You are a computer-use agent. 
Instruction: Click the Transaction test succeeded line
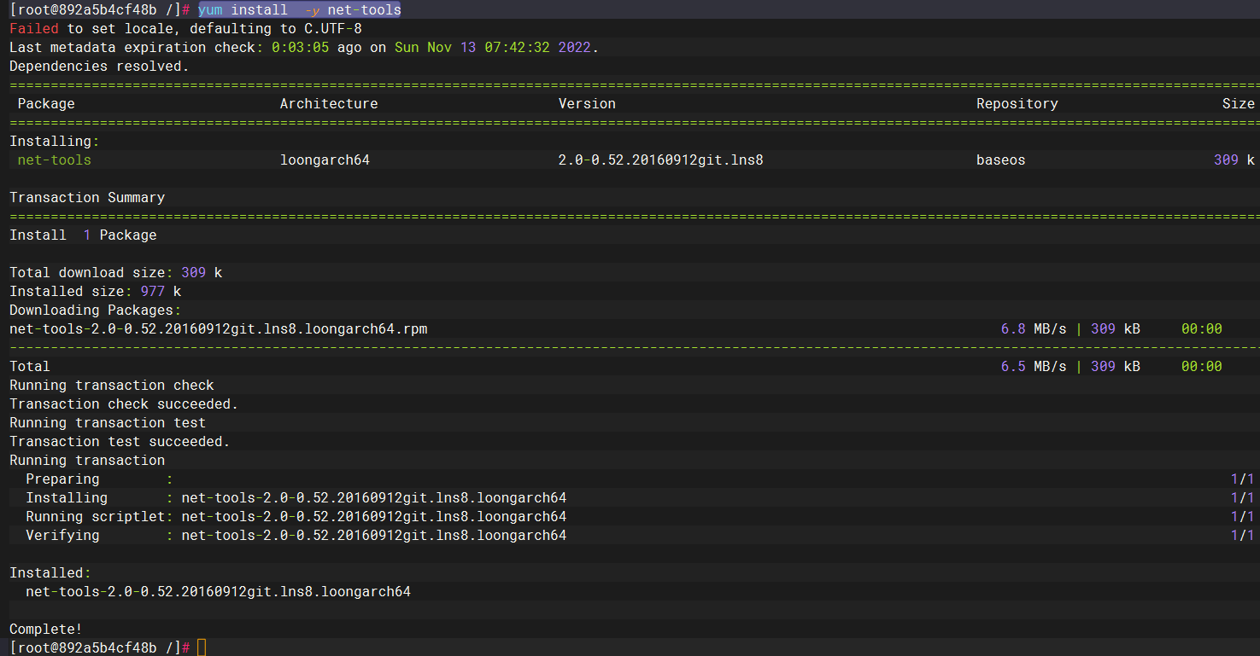120,441
